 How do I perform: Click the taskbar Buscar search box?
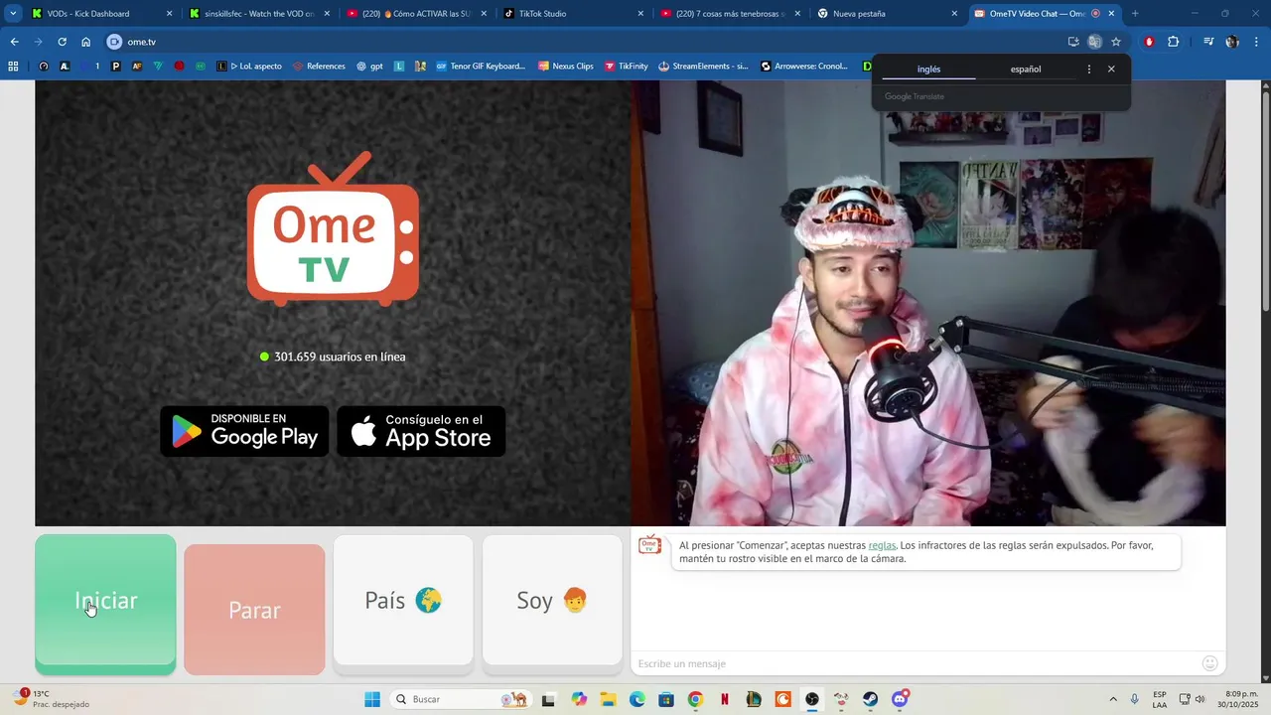[462, 699]
